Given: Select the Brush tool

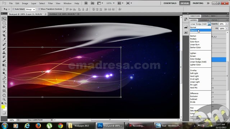Looking at the screenshot, I should point(4,48).
